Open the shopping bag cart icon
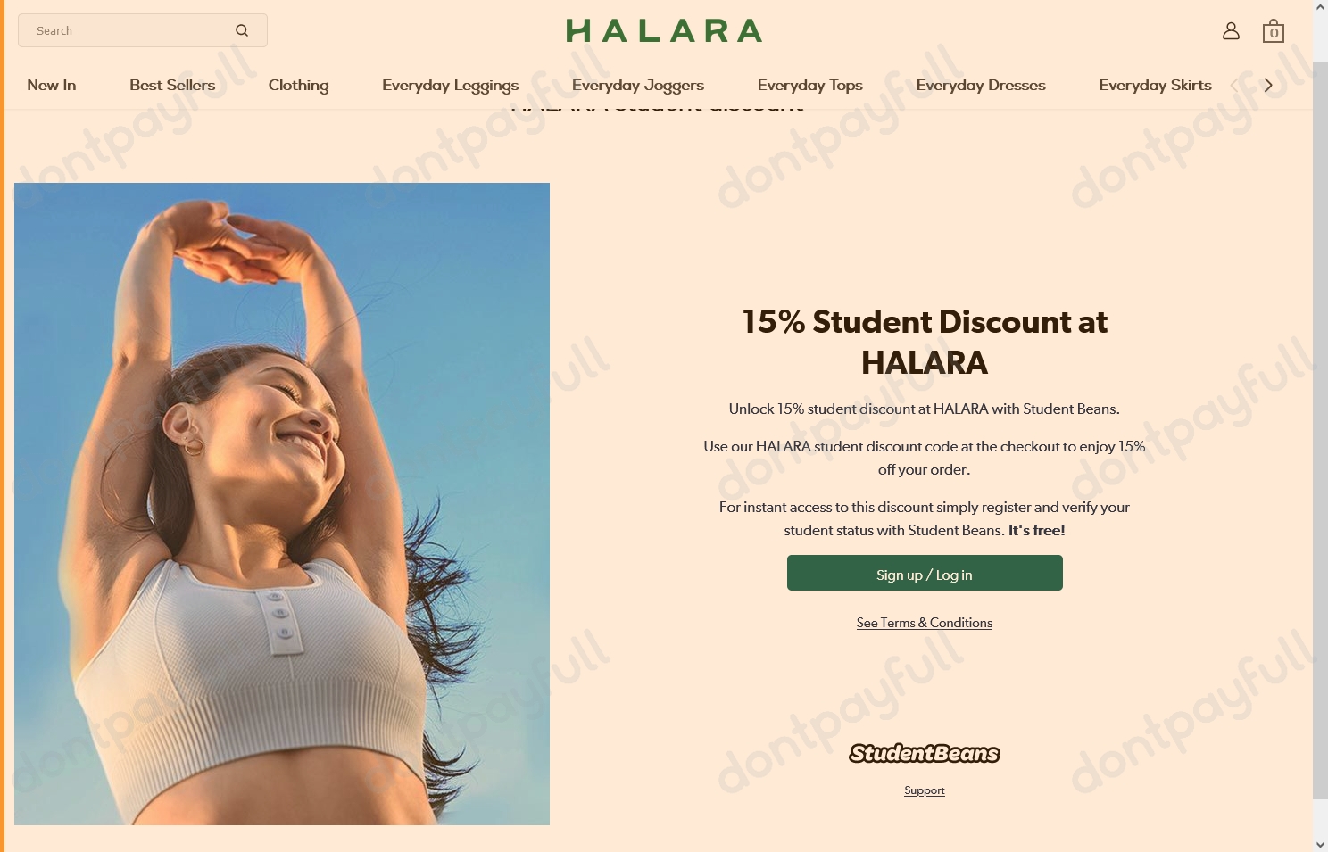Image resolution: width=1328 pixels, height=852 pixels. coord(1274,31)
